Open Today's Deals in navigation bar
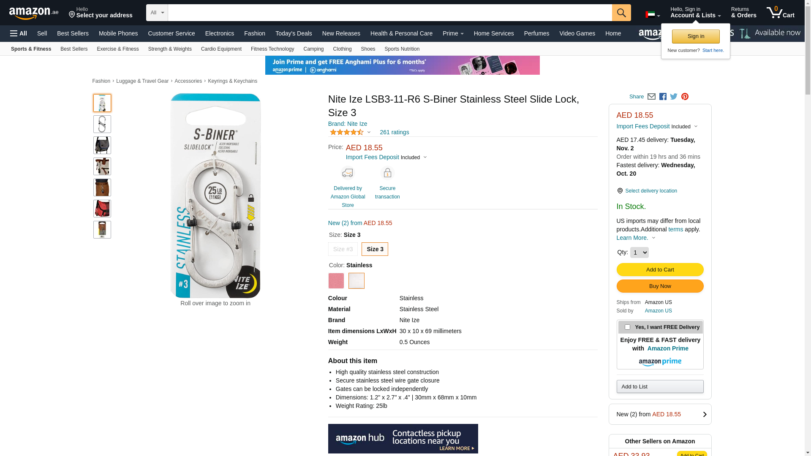This screenshot has width=811, height=456. pos(294,33)
